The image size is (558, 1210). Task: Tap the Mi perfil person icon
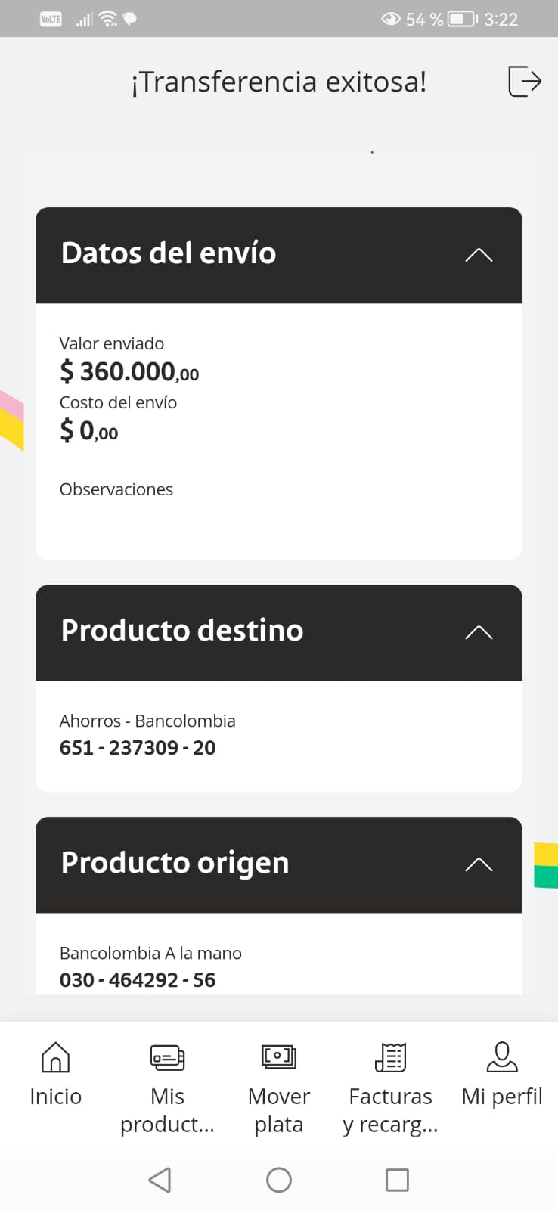click(502, 1056)
